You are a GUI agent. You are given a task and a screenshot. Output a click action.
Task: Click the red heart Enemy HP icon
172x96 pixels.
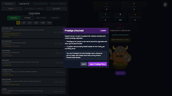pos(120,25)
